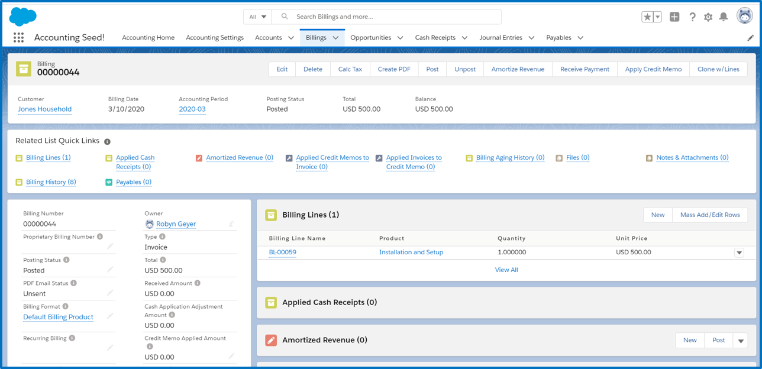Click the Billing Lines list icon
The height and width of the screenshot is (369, 762).
(x=271, y=215)
